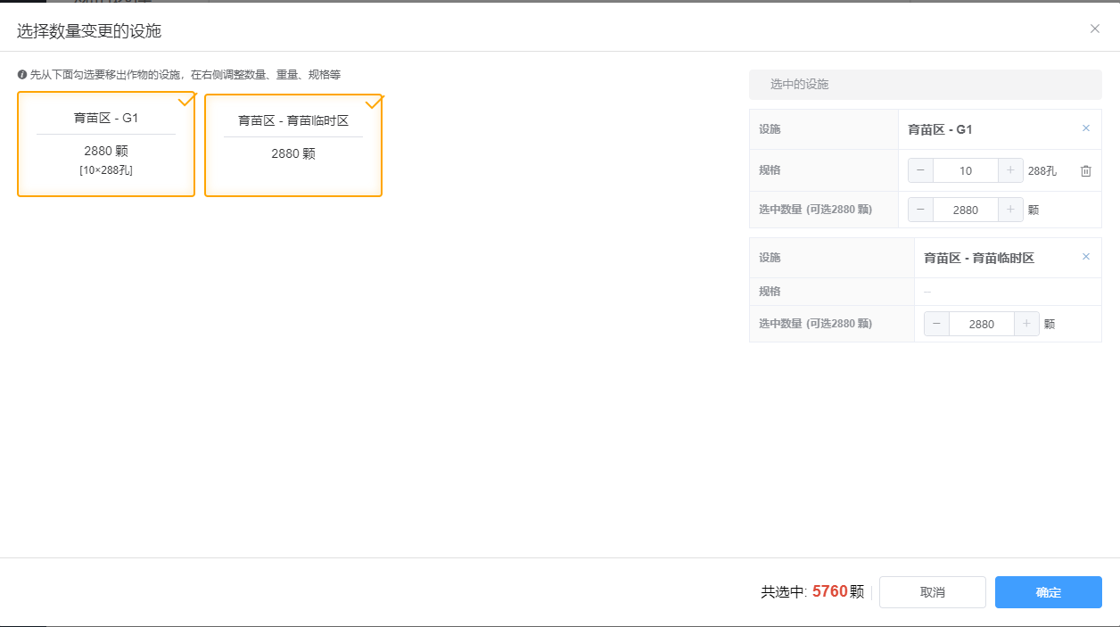
Task: Delete the 288孔 specification row
Action: point(1086,171)
